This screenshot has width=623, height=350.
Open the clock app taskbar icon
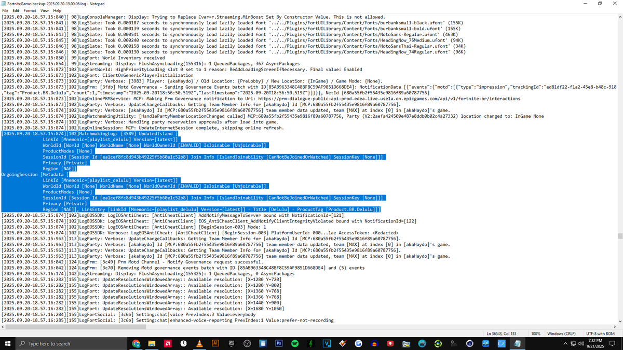184,343
